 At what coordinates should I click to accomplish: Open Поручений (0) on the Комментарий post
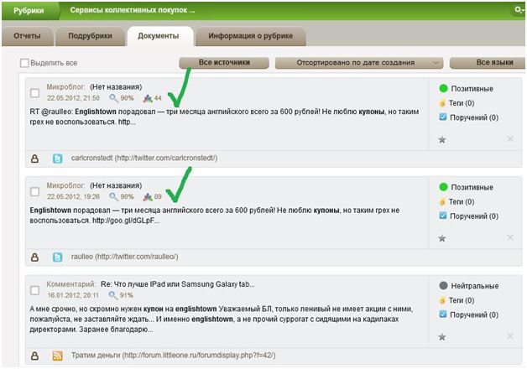click(x=474, y=315)
